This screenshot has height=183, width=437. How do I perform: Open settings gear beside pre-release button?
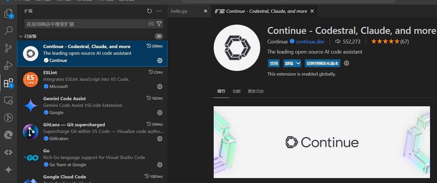point(346,63)
